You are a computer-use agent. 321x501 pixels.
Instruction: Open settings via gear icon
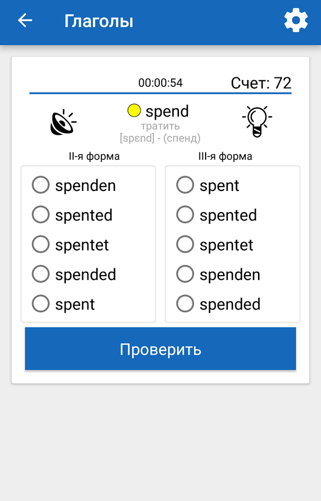pyautogui.click(x=296, y=21)
